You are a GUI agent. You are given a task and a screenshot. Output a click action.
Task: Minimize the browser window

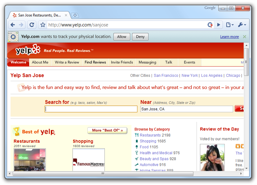click(x=223, y=8)
